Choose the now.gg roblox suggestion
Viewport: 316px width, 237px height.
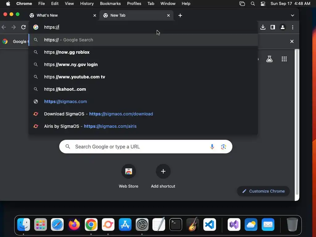click(x=143, y=52)
